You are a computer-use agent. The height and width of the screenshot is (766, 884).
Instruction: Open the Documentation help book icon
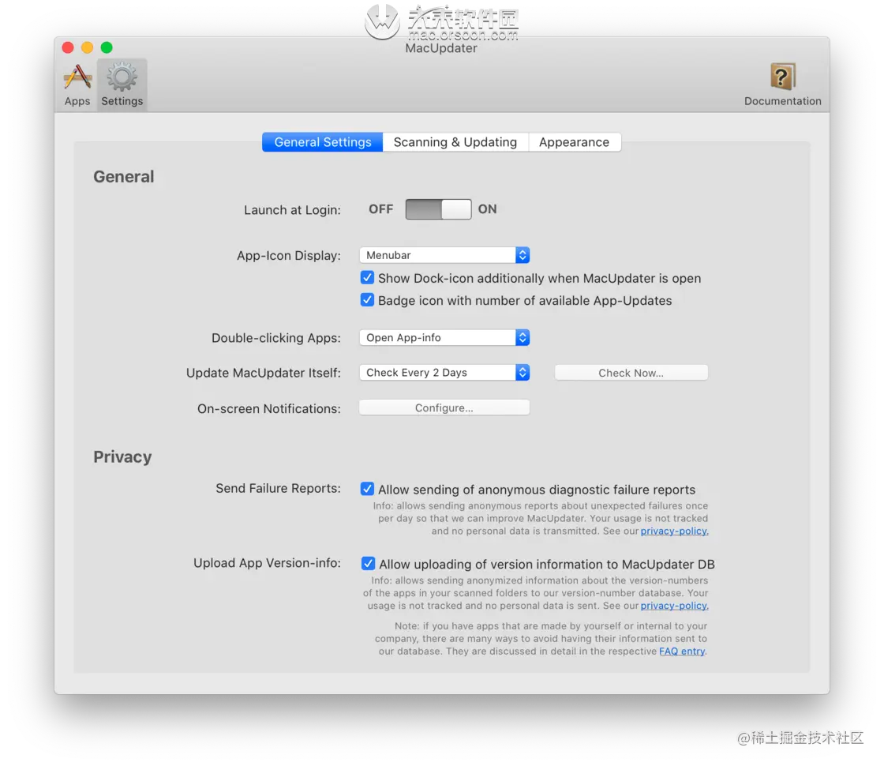pyautogui.click(x=782, y=84)
